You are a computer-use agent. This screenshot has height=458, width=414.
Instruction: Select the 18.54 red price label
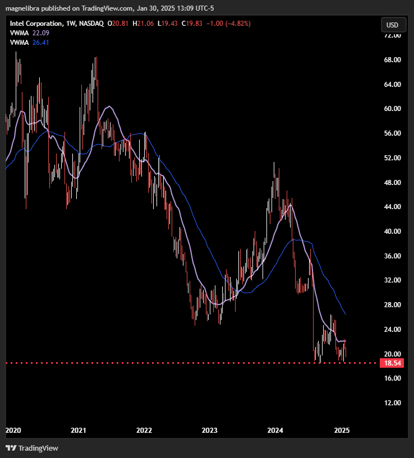392,363
